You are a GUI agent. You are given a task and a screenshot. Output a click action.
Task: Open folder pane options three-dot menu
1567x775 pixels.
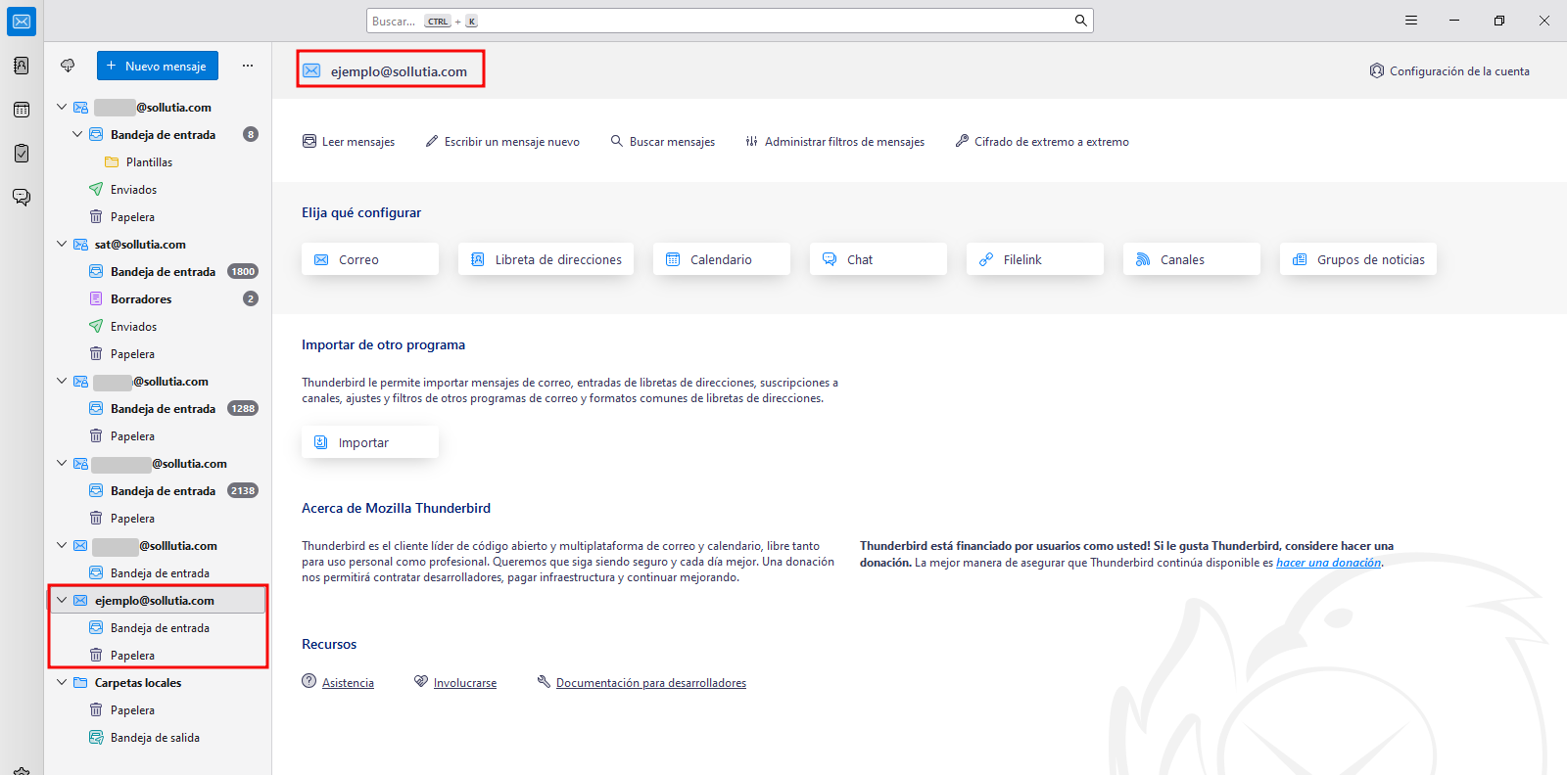[x=248, y=66]
